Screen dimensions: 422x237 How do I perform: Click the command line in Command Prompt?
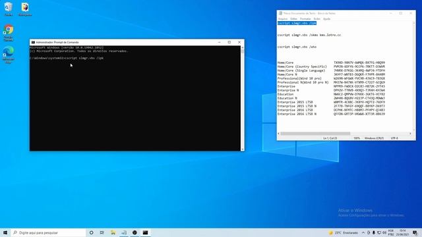(67, 58)
